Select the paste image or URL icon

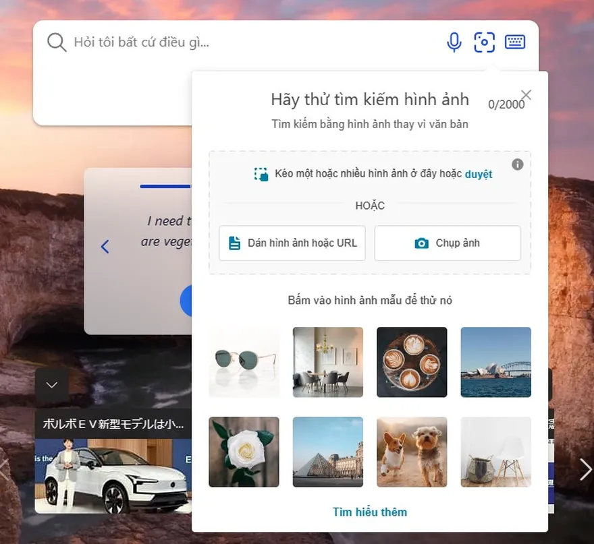coord(233,243)
